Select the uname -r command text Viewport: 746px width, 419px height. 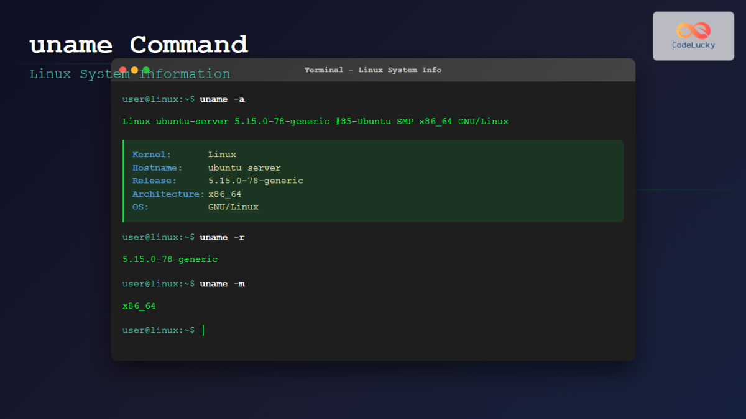click(222, 237)
